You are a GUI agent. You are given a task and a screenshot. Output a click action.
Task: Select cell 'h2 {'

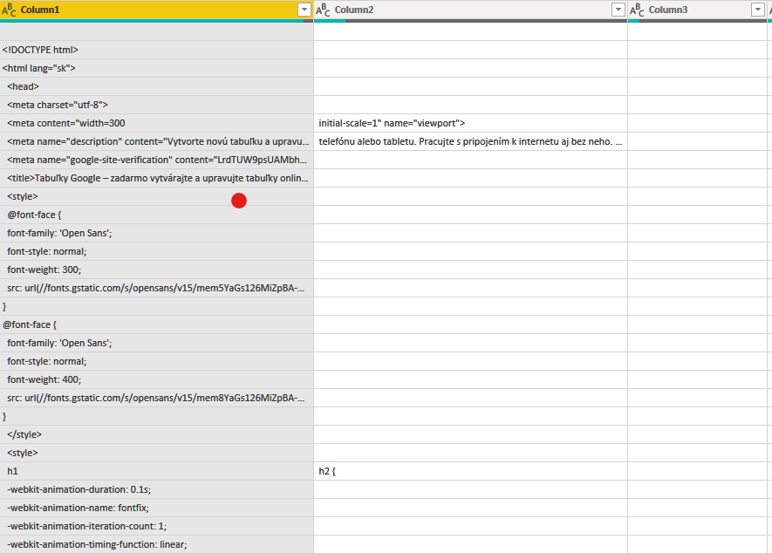point(471,471)
